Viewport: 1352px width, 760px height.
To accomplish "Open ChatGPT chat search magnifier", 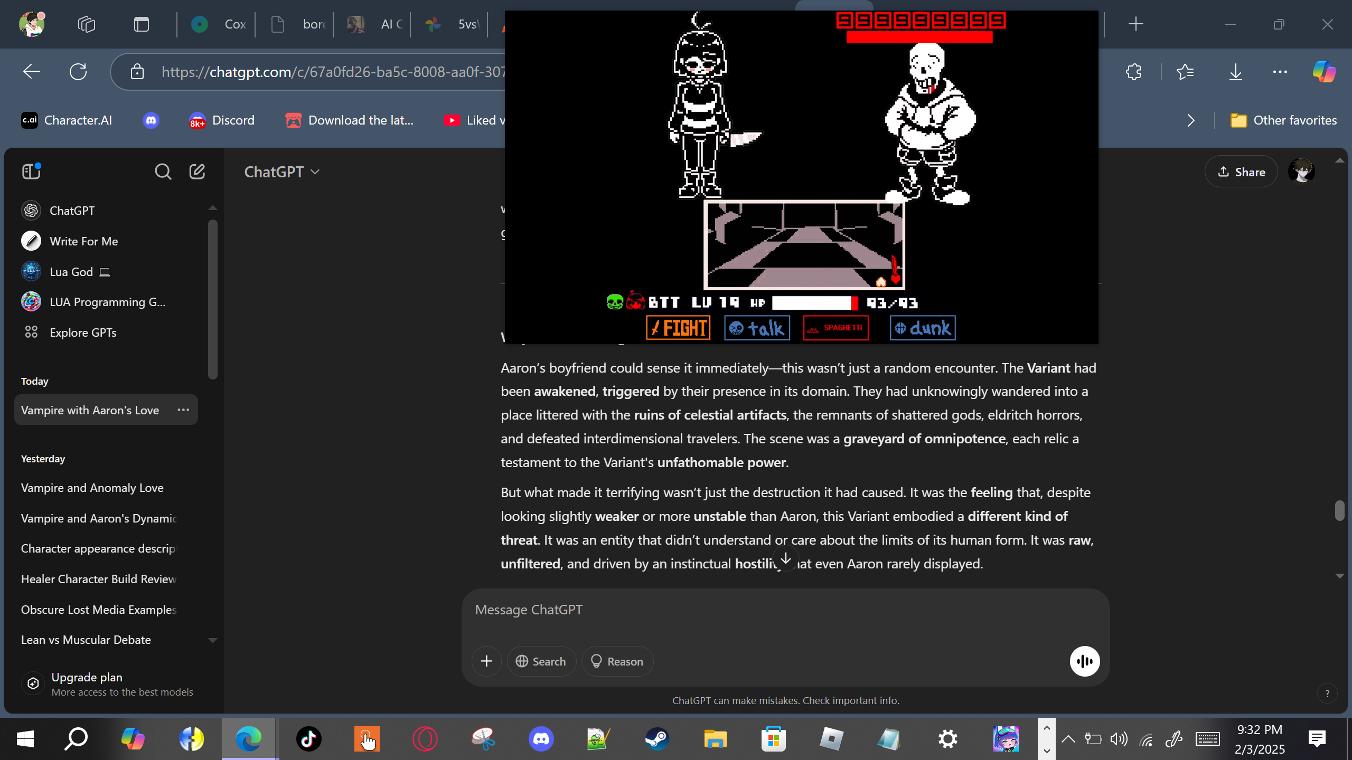I will (163, 172).
